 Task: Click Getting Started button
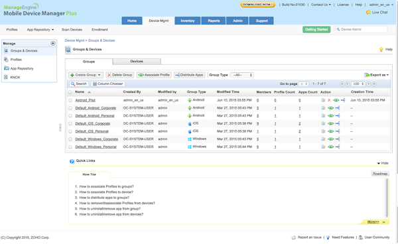tap(316, 29)
